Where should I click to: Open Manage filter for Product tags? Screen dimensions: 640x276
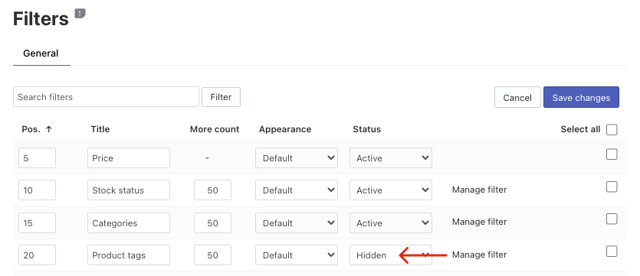(479, 255)
